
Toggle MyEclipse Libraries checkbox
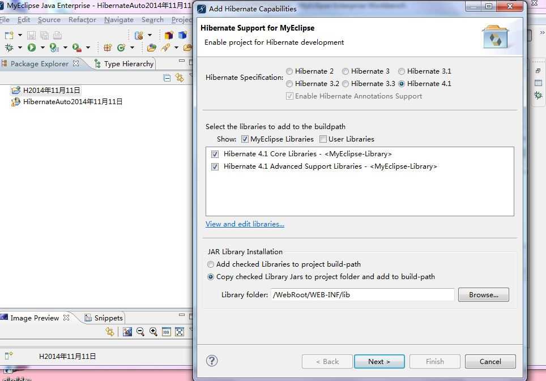(x=245, y=139)
